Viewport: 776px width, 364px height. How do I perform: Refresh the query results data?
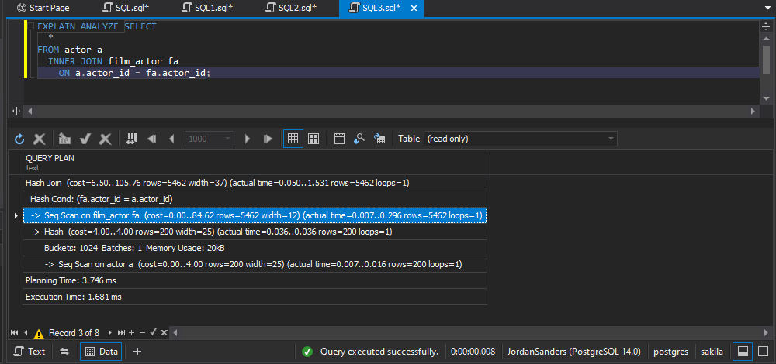tap(19, 139)
